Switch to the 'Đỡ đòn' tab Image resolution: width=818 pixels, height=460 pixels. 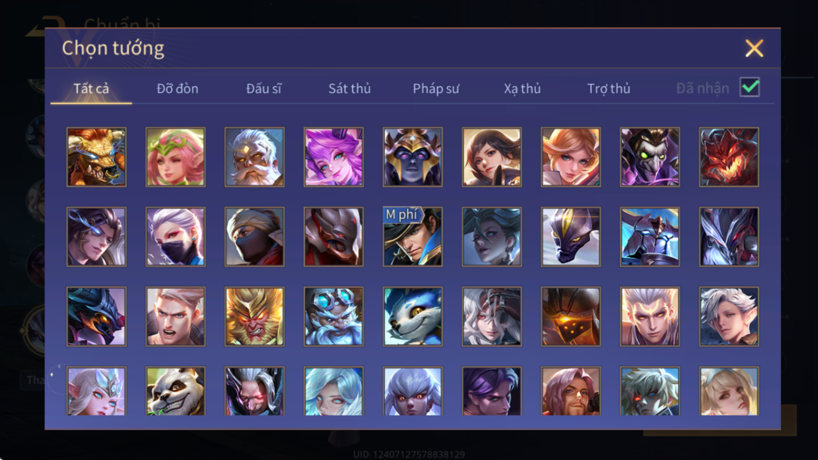coord(177,89)
